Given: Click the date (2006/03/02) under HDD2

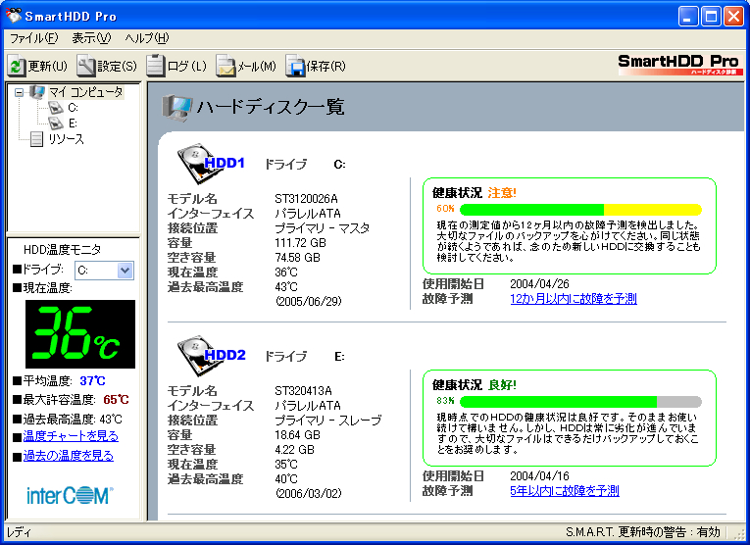Looking at the screenshot, I should point(309,494).
